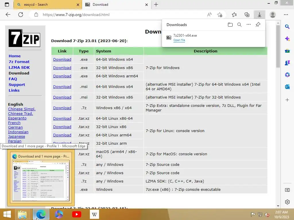Add a sidebar app with plus

[287, 100]
